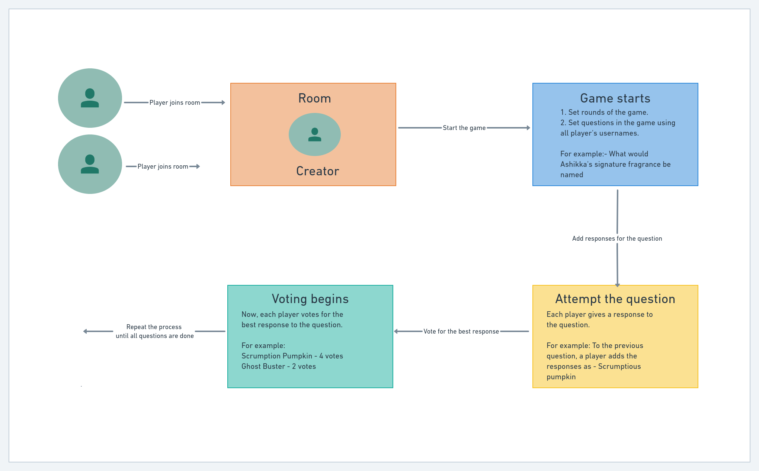Click the arrowhead entering Voting begins box
This screenshot has height=471, width=759.
pos(396,331)
